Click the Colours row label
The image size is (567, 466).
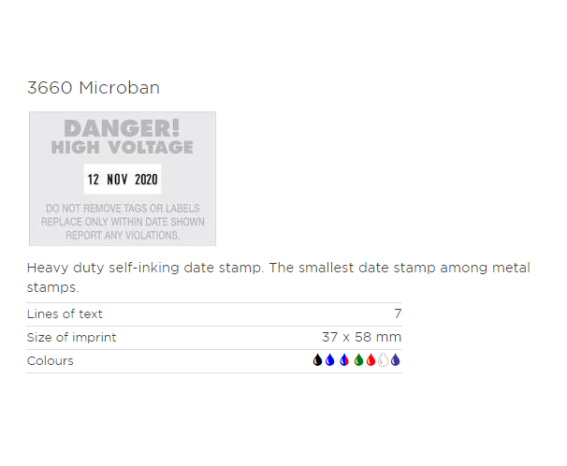[x=51, y=361]
